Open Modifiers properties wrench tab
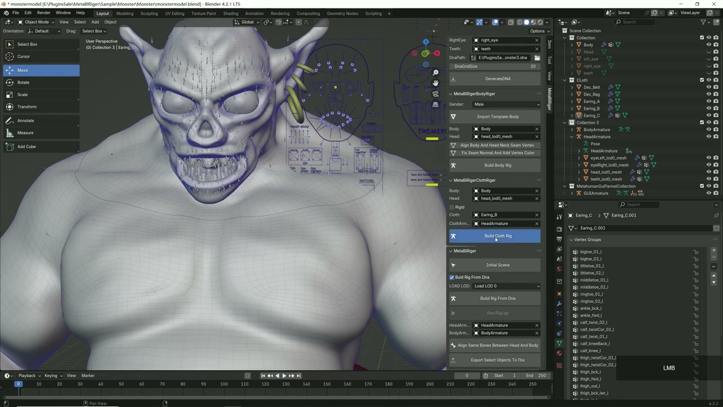 tap(559, 304)
